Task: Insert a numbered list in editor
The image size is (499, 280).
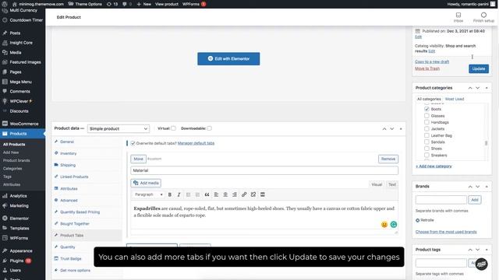Action: 197,194
